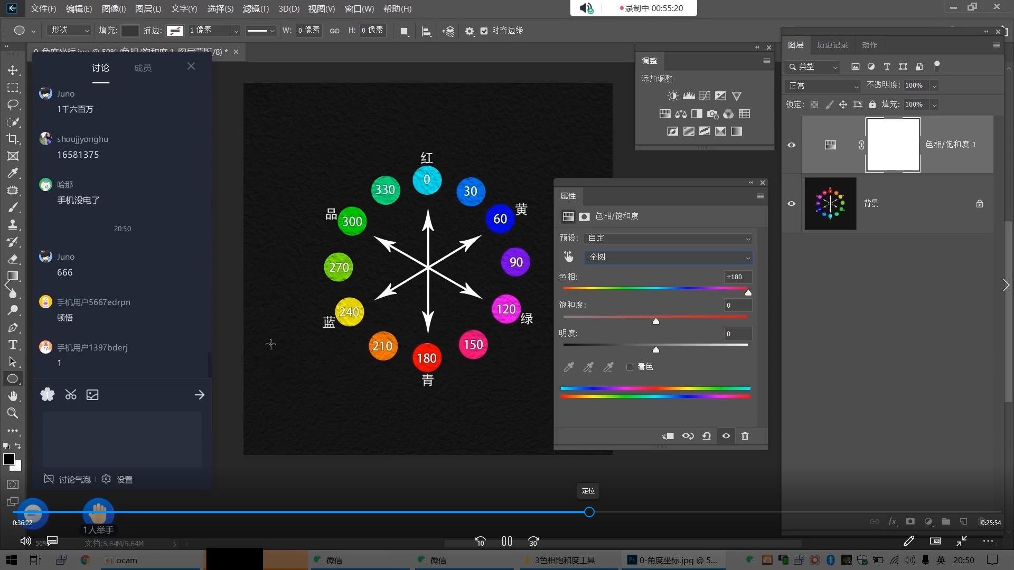Hide the Background layer
The image size is (1014, 570).
coord(791,204)
